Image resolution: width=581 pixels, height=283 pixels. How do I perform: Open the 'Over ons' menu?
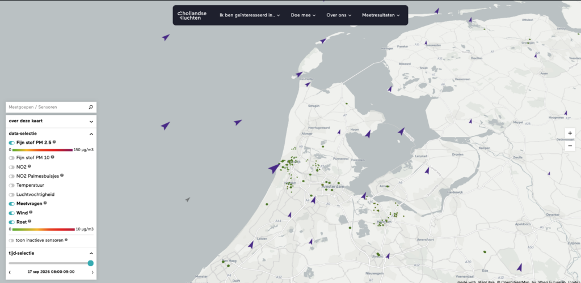(339, 15)
